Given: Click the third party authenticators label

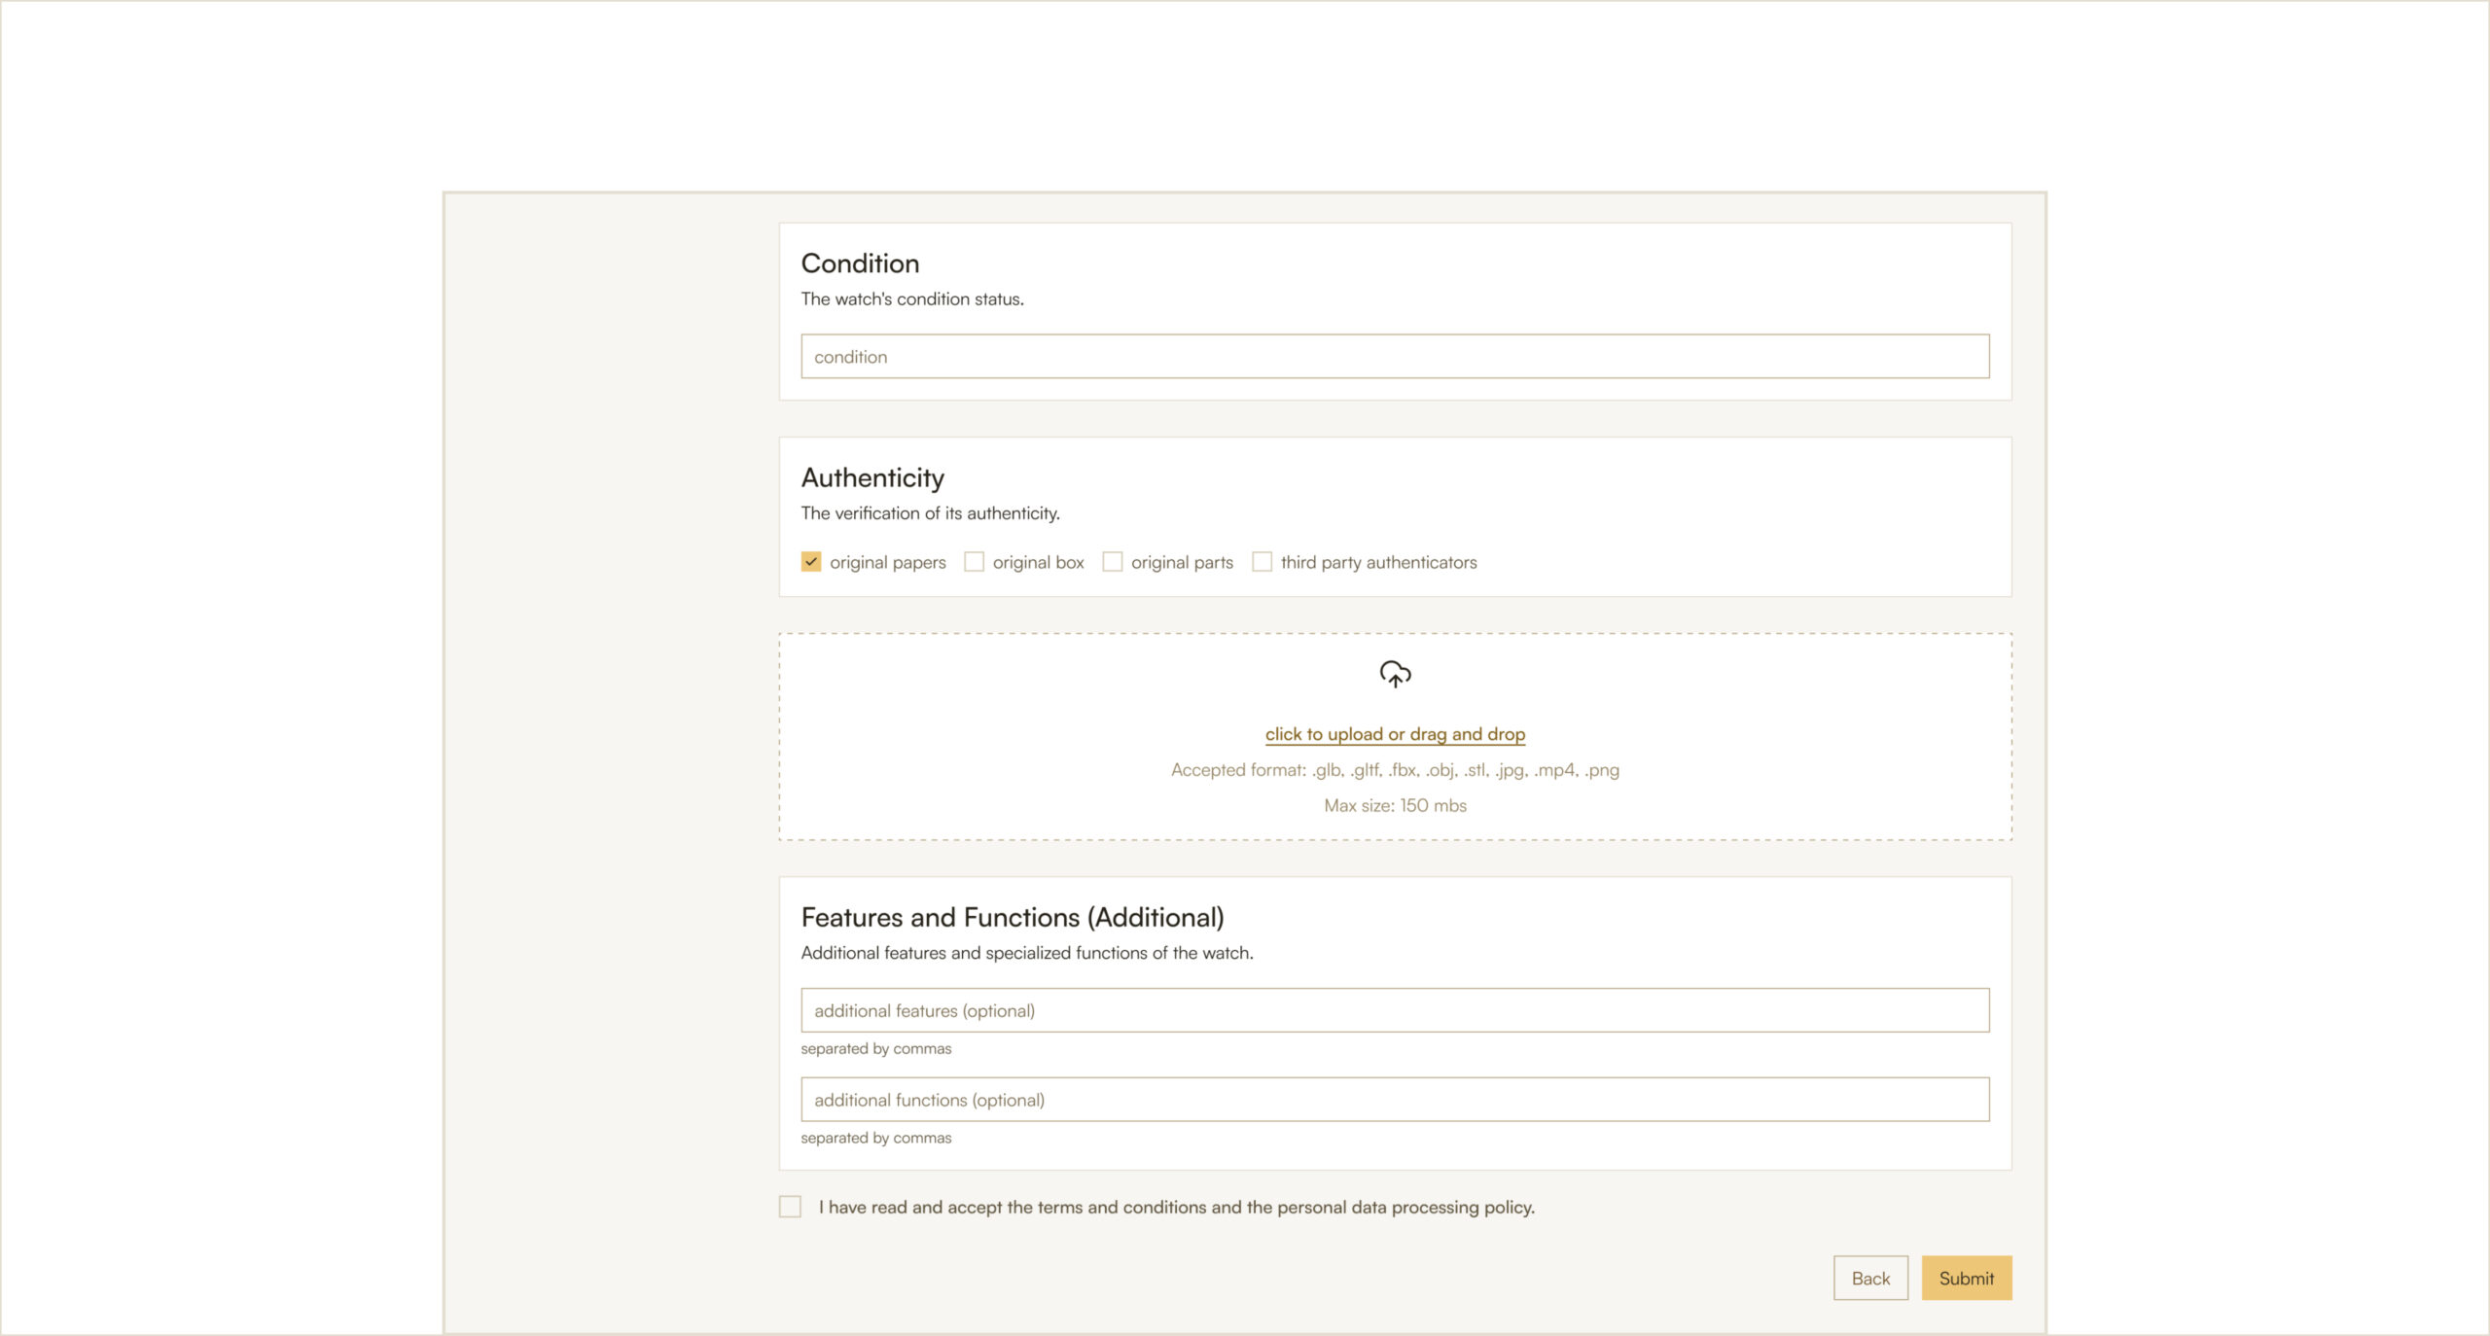Looking at the screenshot, I should tap(1378, 562).
